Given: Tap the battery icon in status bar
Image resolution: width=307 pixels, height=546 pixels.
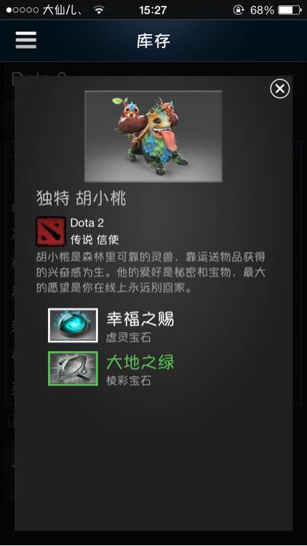Looking at the screenshot, I should 290,10.
